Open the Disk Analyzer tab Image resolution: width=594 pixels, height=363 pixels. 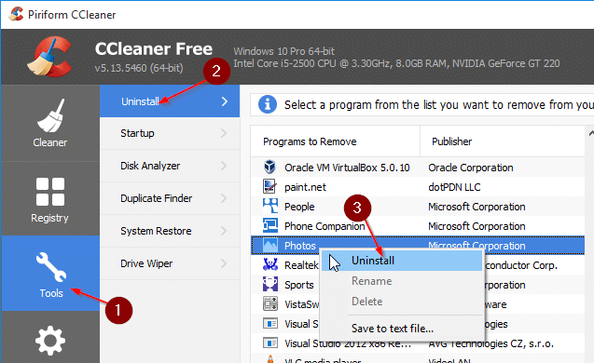(170, 166)
